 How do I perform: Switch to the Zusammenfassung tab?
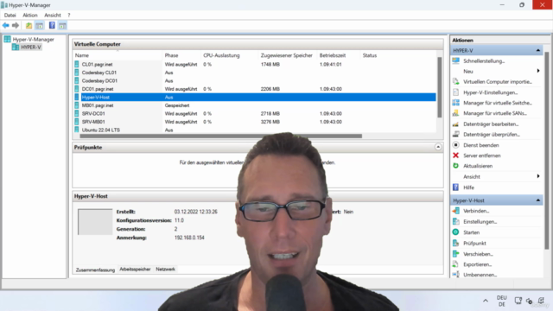95,270
